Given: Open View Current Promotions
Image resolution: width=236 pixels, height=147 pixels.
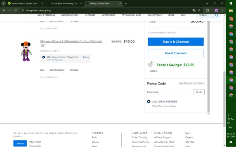Looking at the screenshot, I should point(191,83).
